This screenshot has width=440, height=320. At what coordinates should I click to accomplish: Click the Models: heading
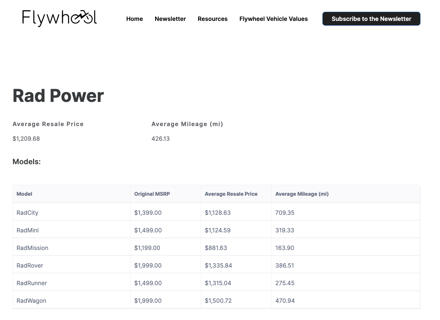point(27,162)
